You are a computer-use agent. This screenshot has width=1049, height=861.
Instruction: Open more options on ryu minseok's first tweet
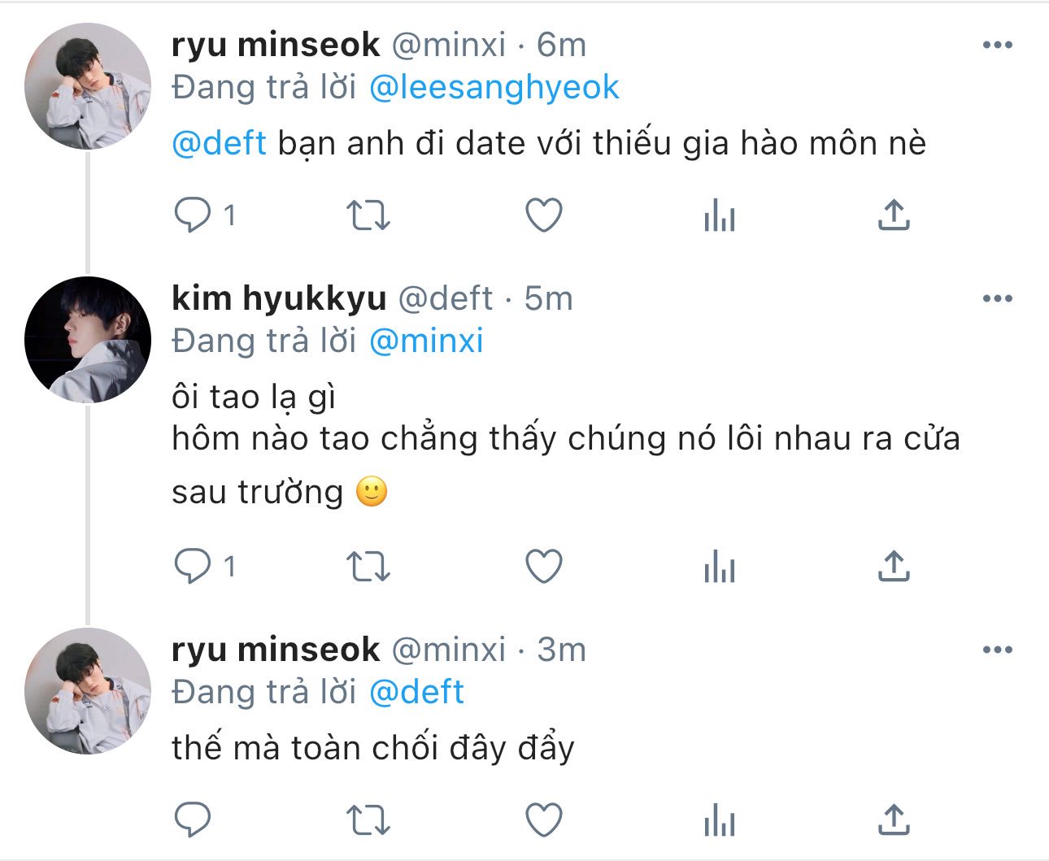[997, 46]
